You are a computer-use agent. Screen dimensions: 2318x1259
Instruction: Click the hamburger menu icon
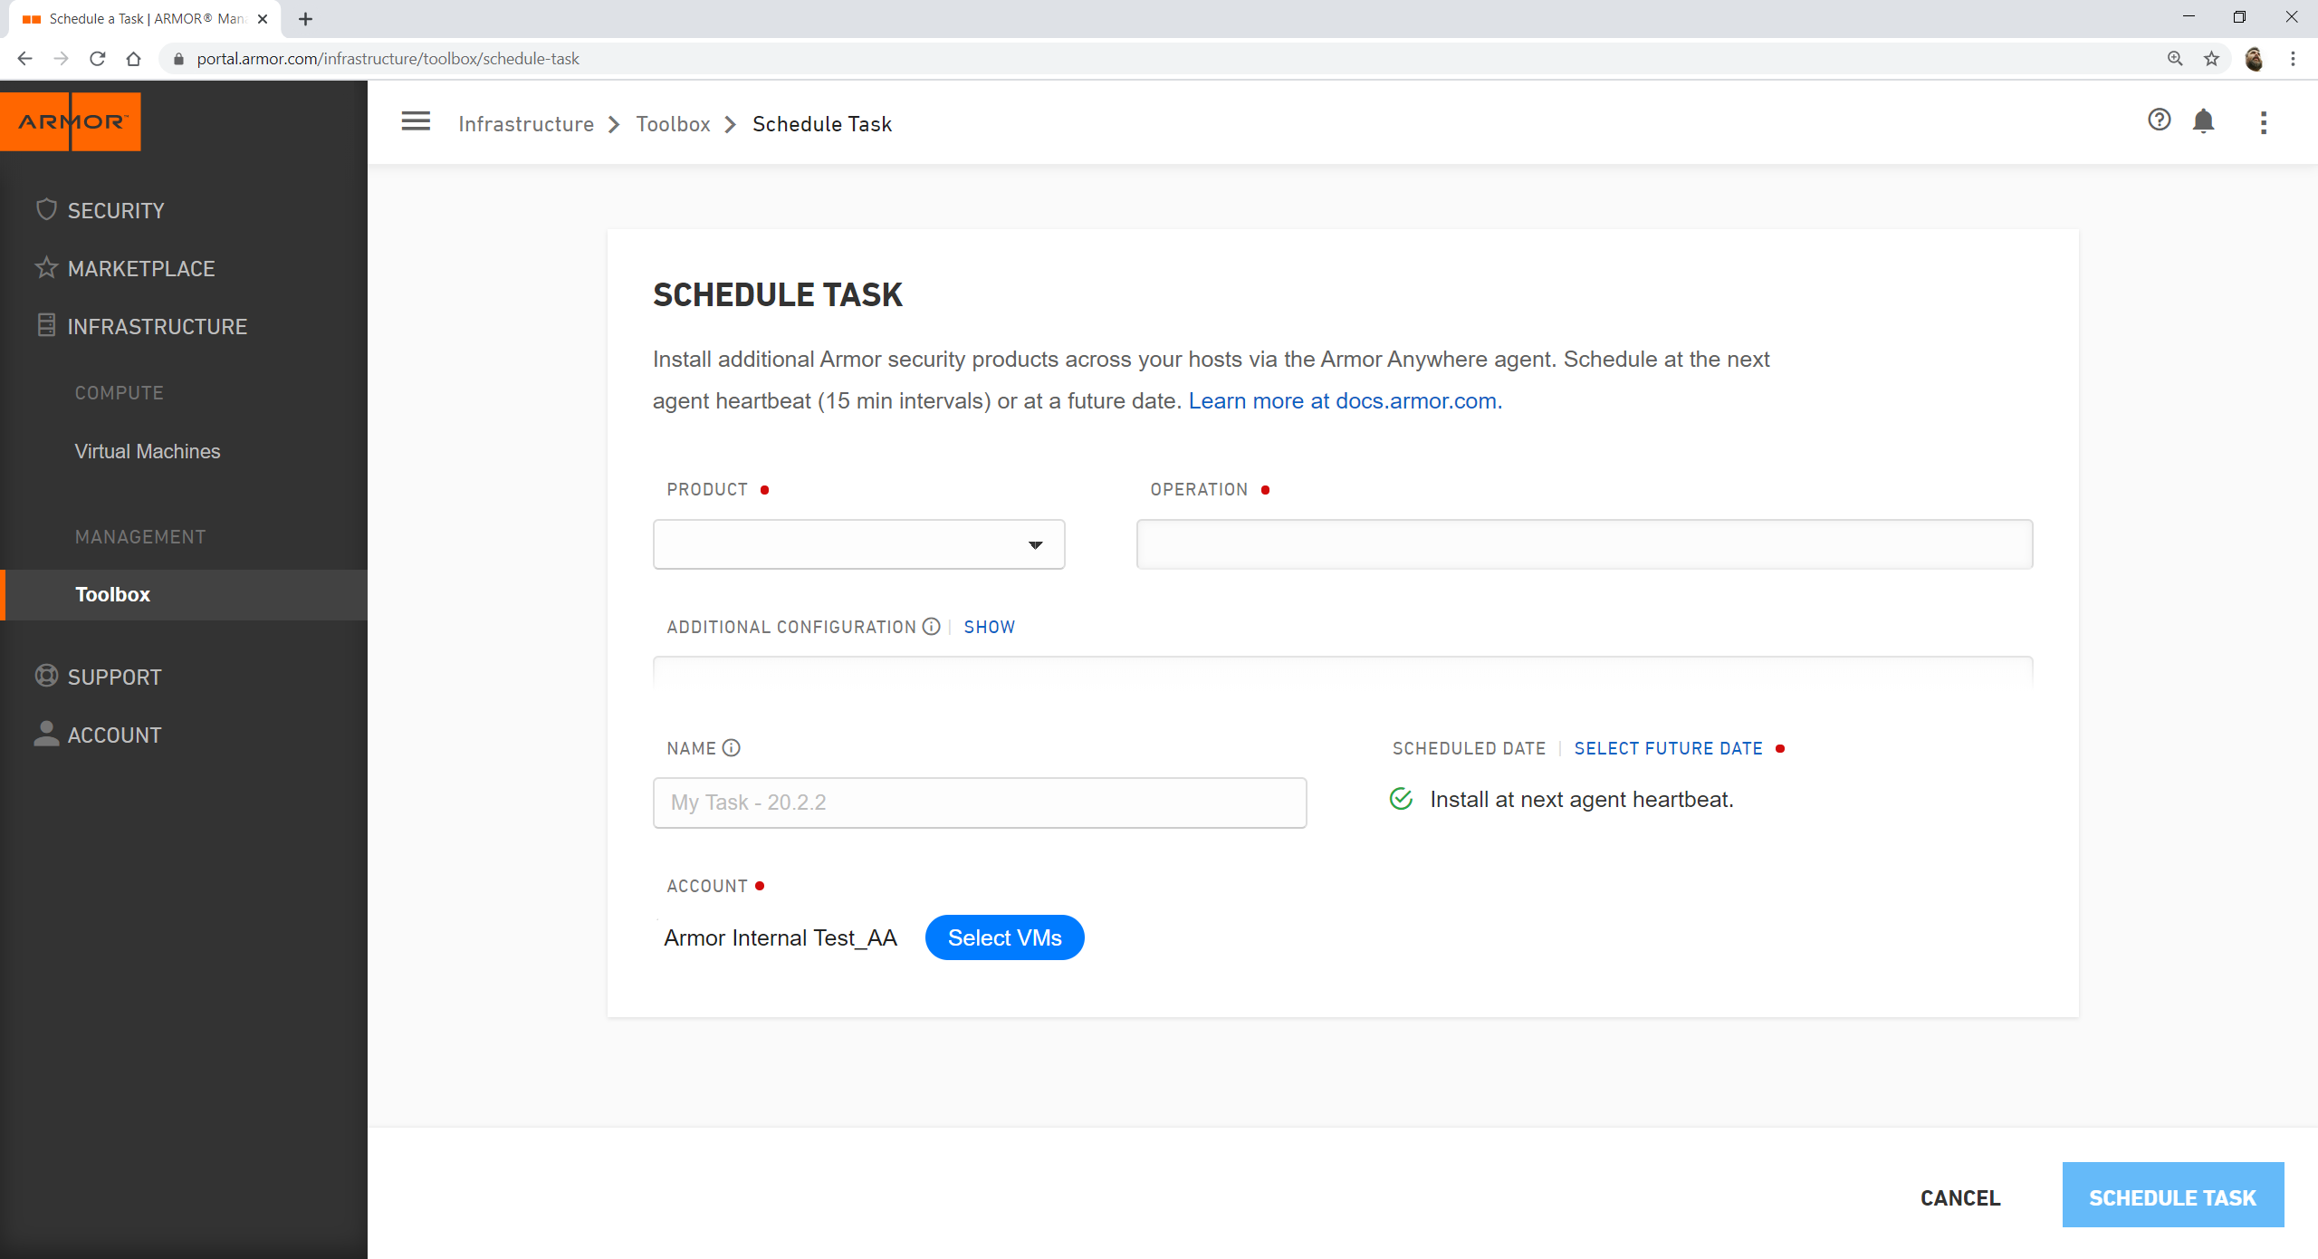pos(416,121)
